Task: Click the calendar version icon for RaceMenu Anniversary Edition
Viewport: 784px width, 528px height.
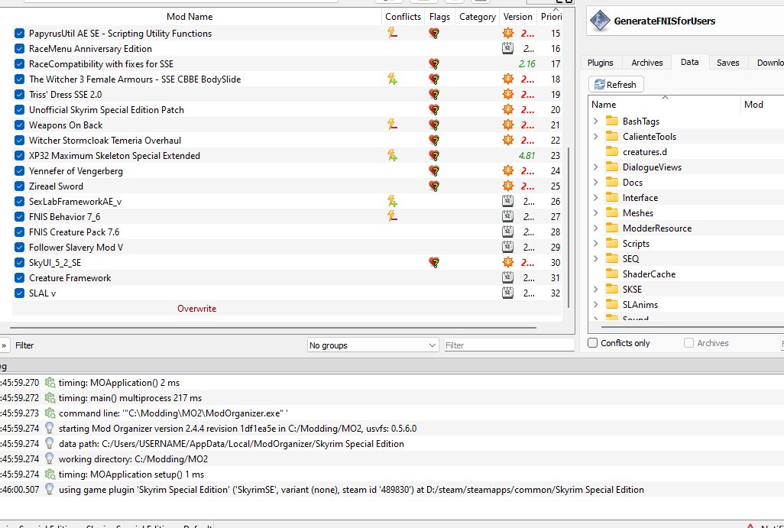Action: pyautogui.click(x=507, y=48)
